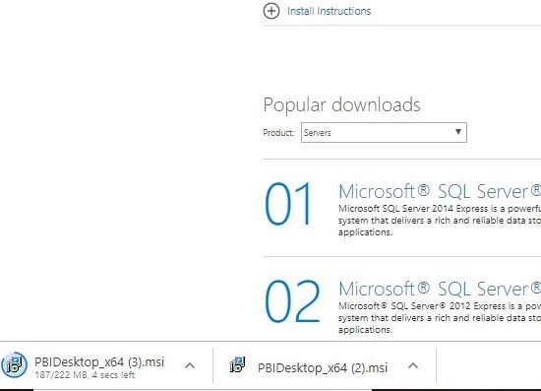Expand options chevron for PBIDesktop_x64 (2).msi
The width and height of the screenshot is (541, 391).
413,365
